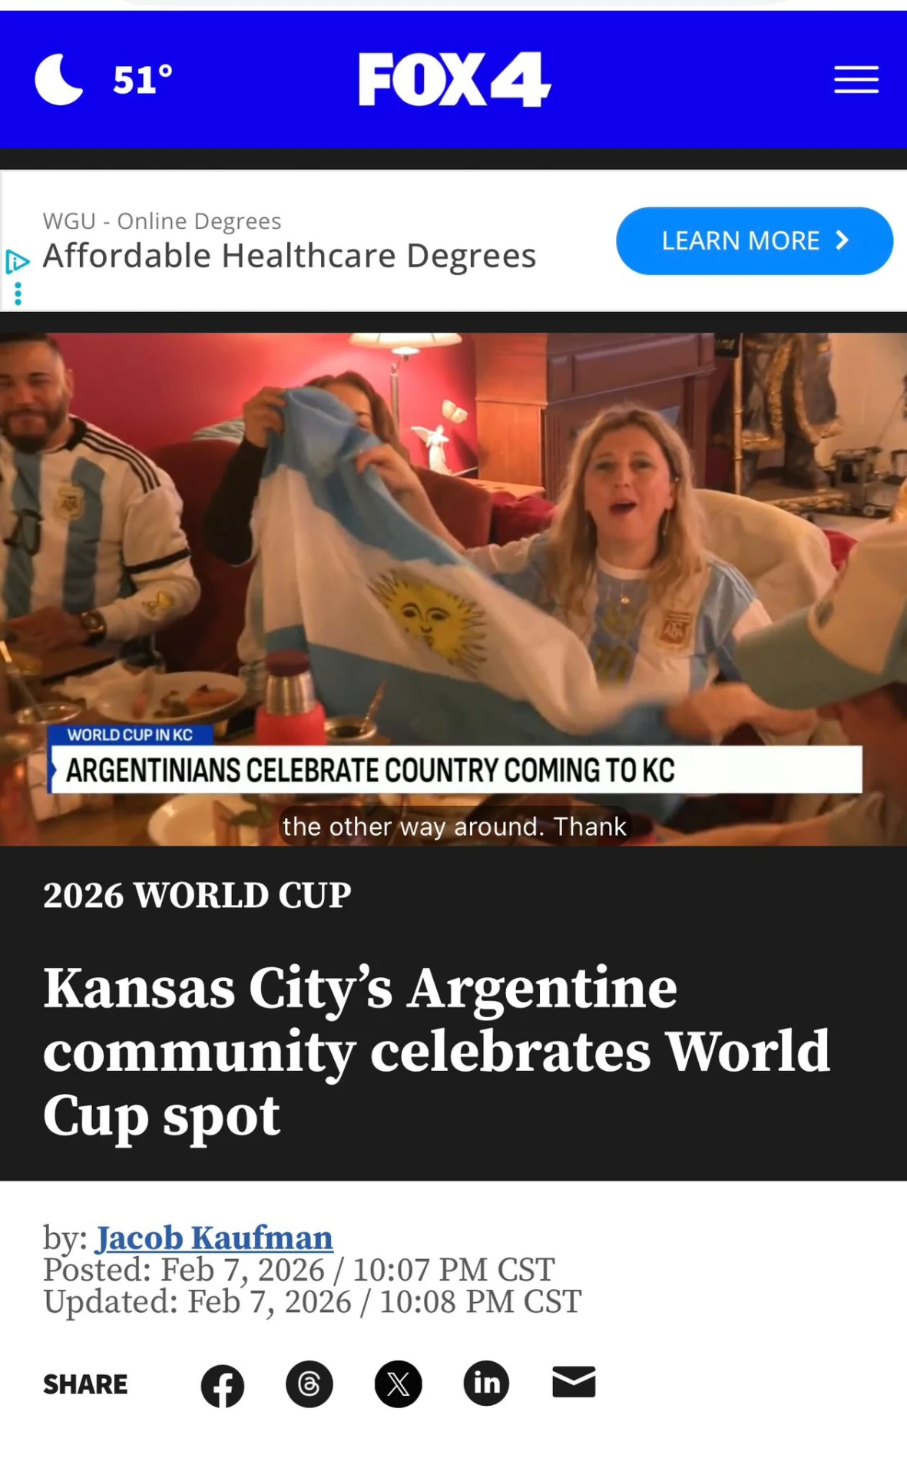Click the AdChoices triangle icon
The width and height of the screenshot is (907, 1475).
pos(17,263)
